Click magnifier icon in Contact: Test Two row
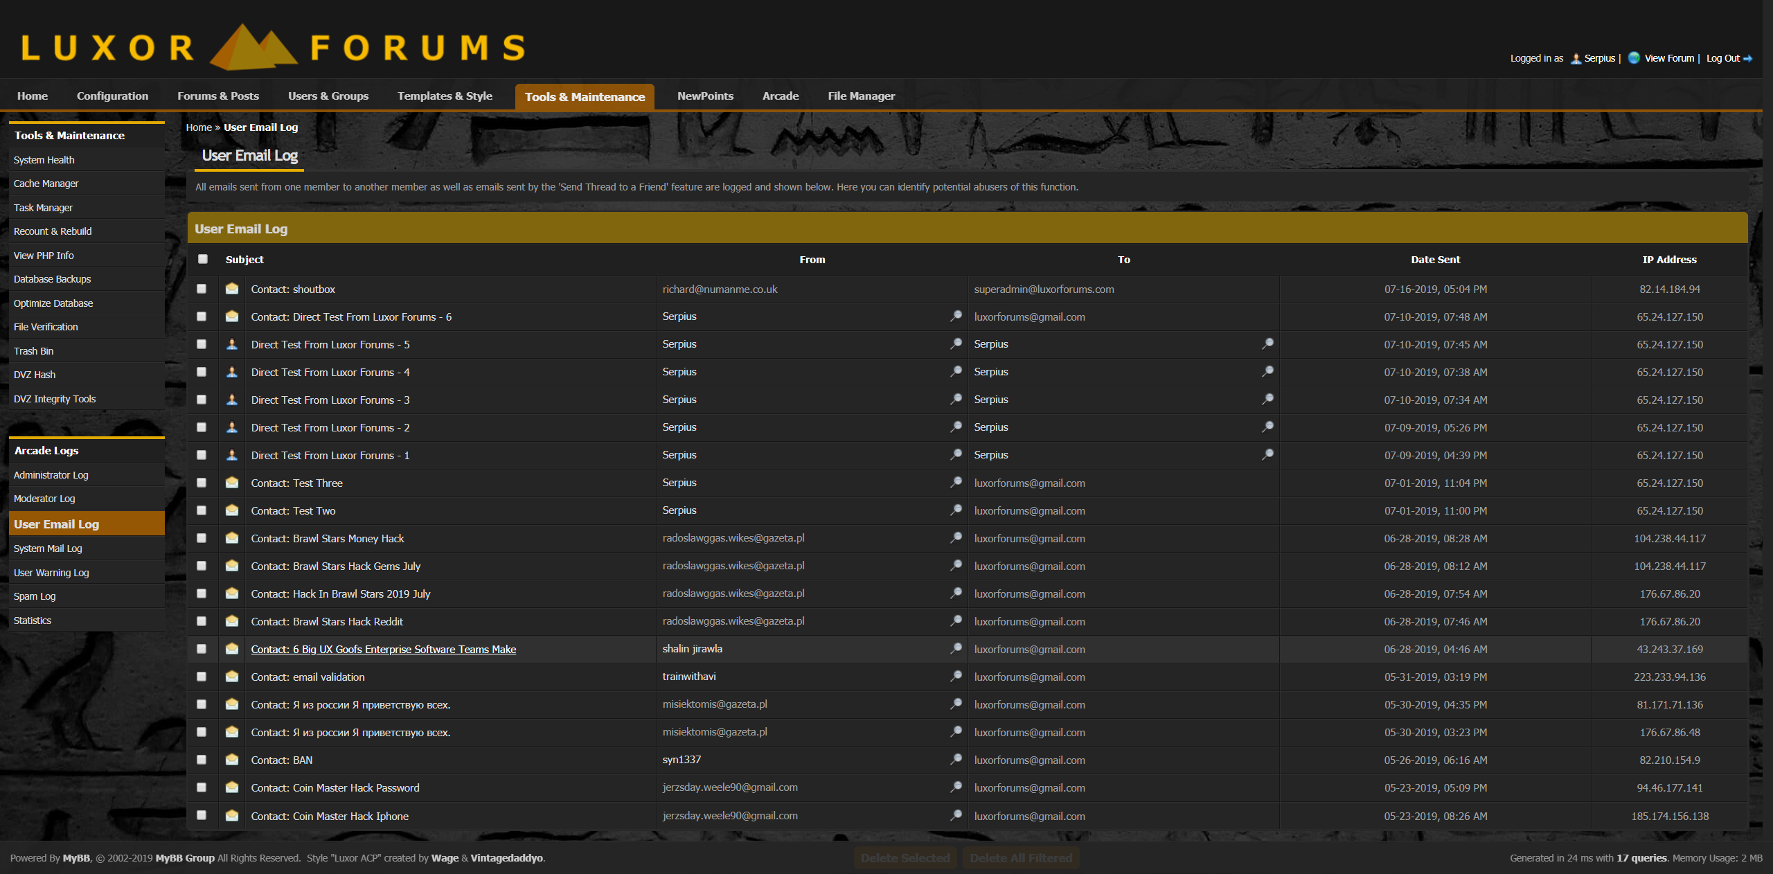Viewport: 1773px width, 874px height. (x=956, y=510)
